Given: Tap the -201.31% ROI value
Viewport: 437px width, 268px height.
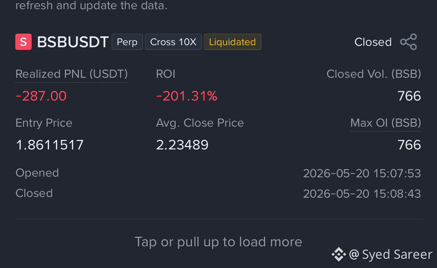Looking at the screenshot, I should coord(186,96).
